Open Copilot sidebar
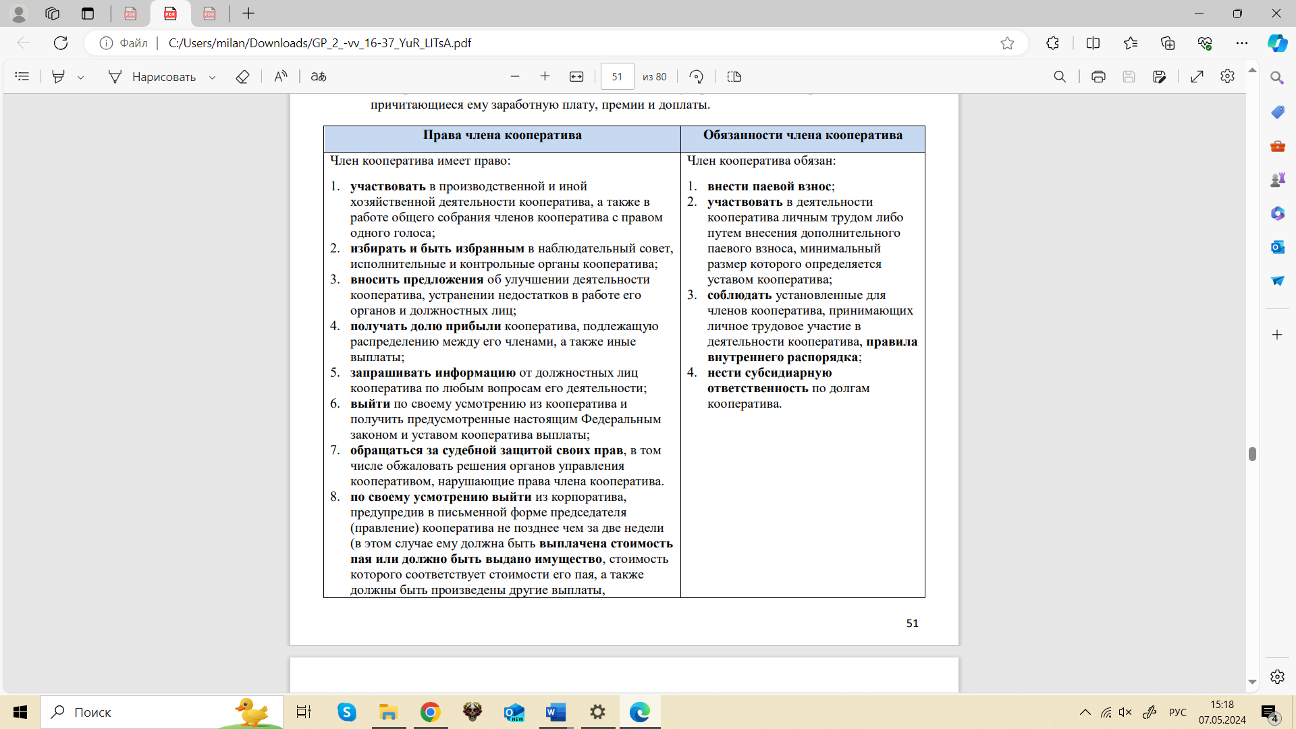The image size is (1296, 729). [x=1277, y=43]
